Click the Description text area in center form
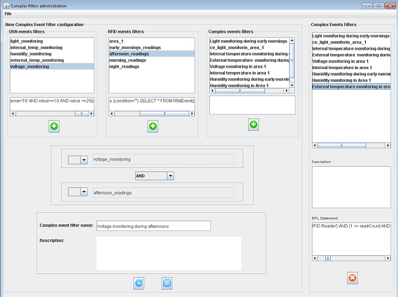Screen dimensions: 398x297 pos(168,253)
